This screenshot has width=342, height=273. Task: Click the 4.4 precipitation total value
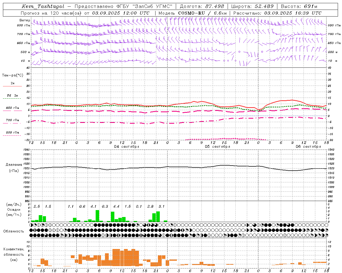116,207
